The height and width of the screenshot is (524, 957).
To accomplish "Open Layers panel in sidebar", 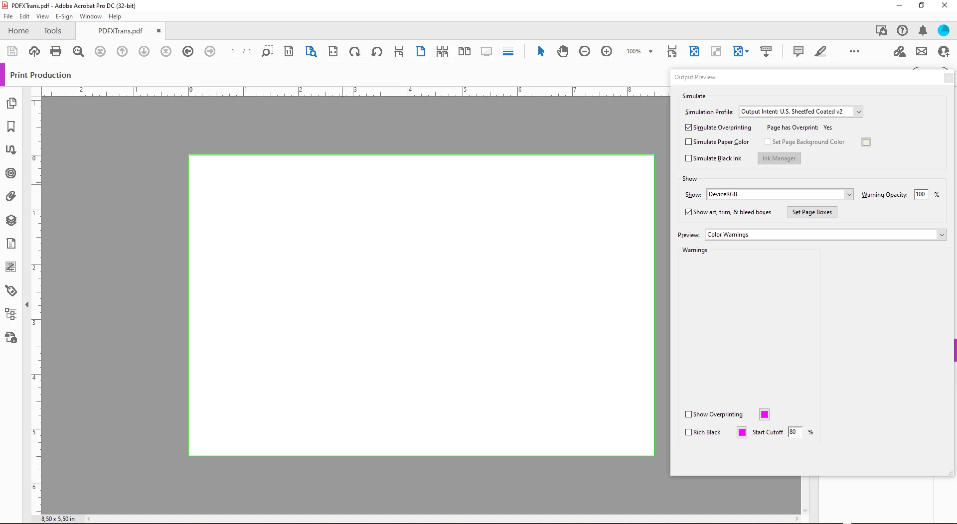I will click(11, 220).
